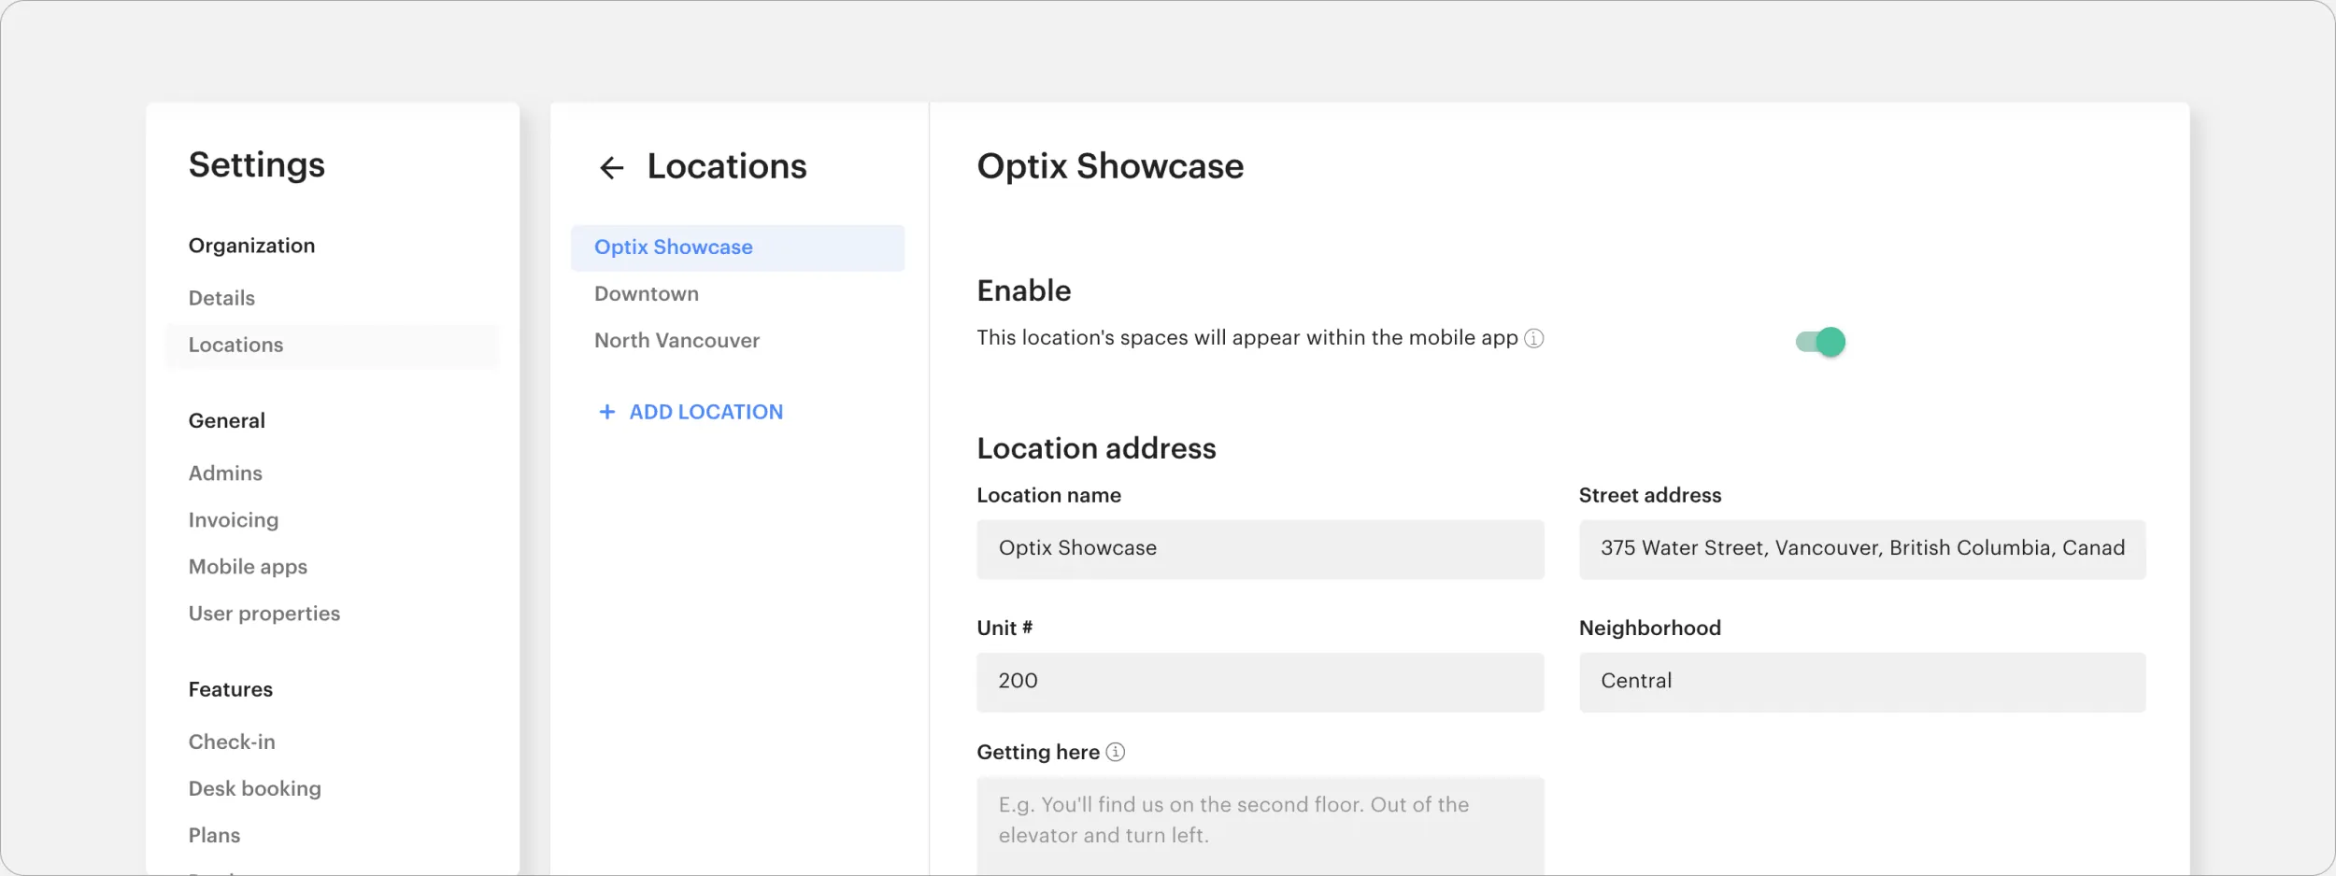
Task: Click the Street address input field
Action: (1861, 549)
